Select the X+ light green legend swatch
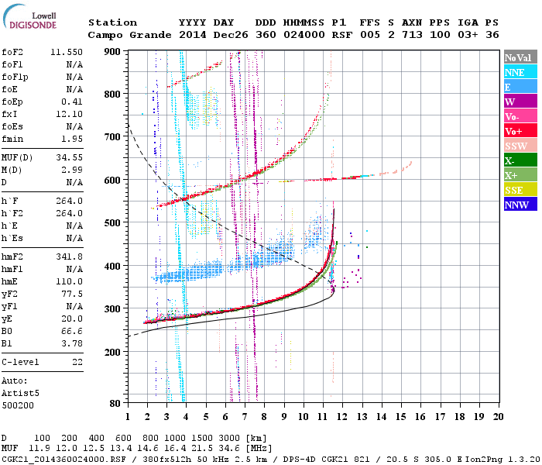 [520, 174]
